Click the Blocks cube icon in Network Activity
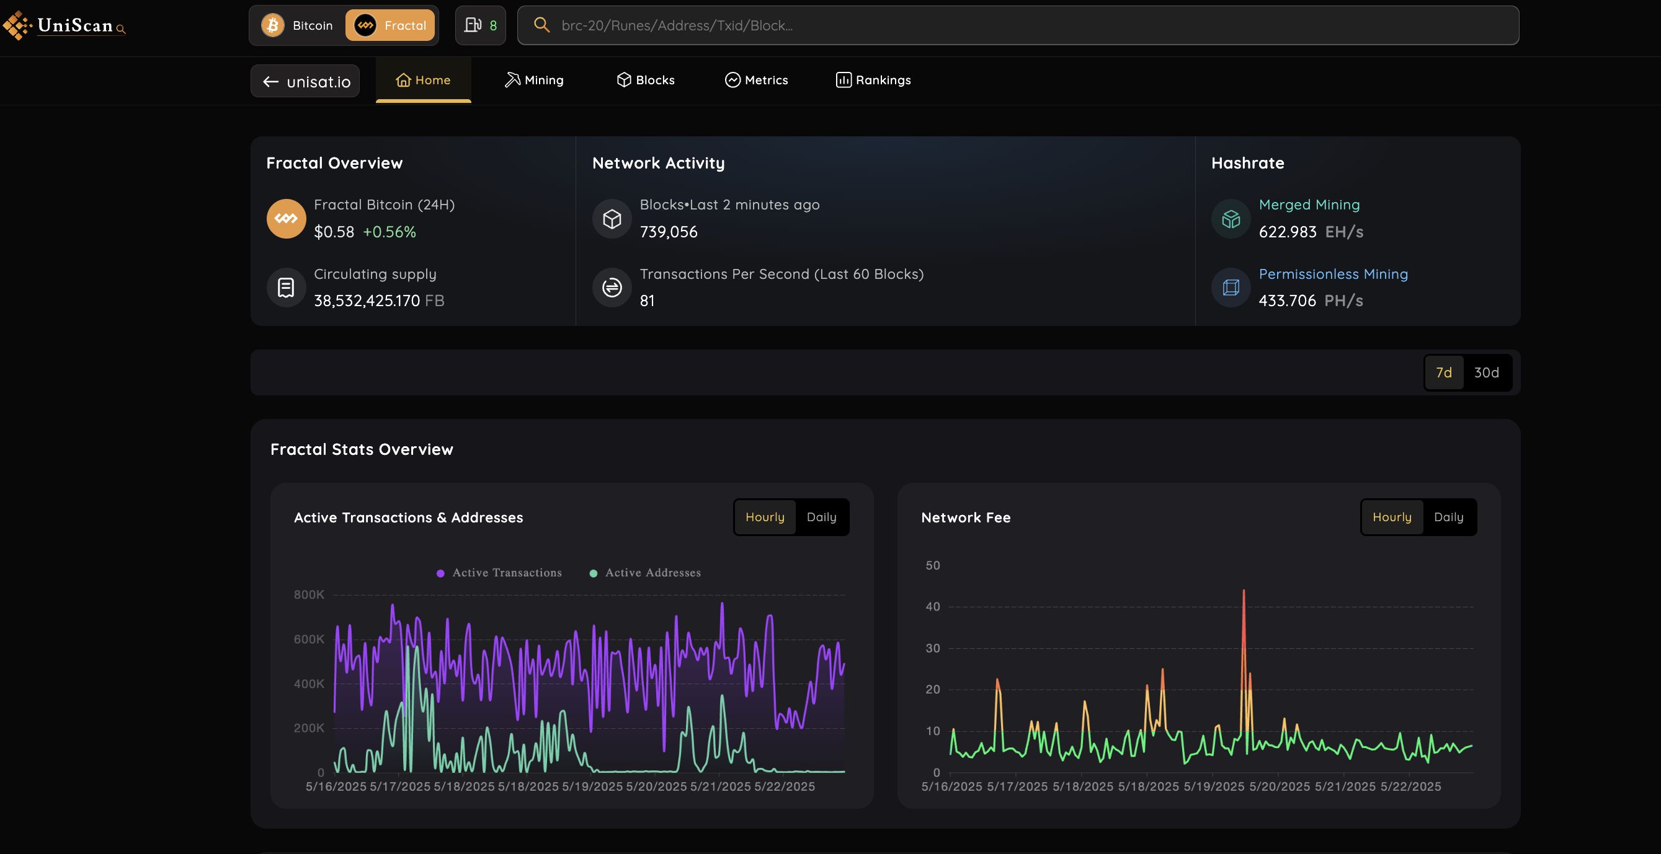This screenshot has height=854, width=1661. pyautogui.click(x=612, y=218)
